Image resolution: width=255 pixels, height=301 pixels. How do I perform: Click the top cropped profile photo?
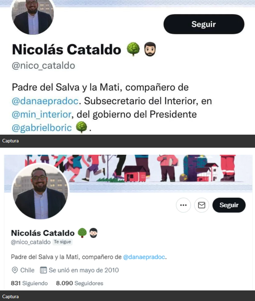coord(33,16)
